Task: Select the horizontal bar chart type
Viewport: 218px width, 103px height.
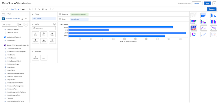Action: [x=204, y=15]
